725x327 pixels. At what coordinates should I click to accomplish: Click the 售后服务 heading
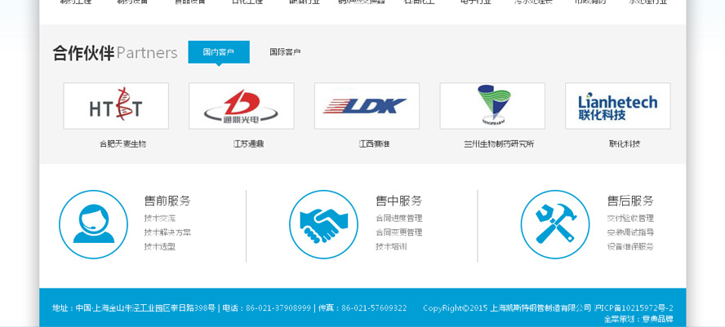[630, 201]
